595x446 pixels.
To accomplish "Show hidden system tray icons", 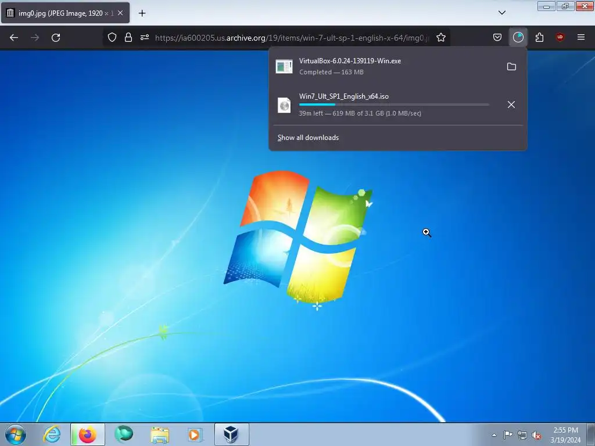I will click(494, 435).
